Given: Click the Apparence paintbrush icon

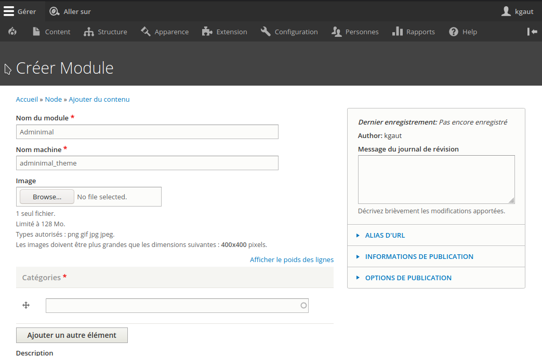Looking at the screenshot, I should (x=146, y=32).
